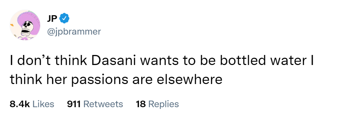The width and height of the screenshot is (352, 130).
Task: Open the JP display name
Action: 52,19
